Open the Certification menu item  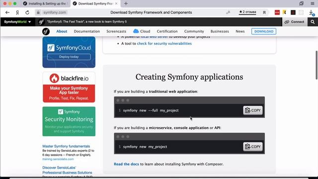[167, 31]
